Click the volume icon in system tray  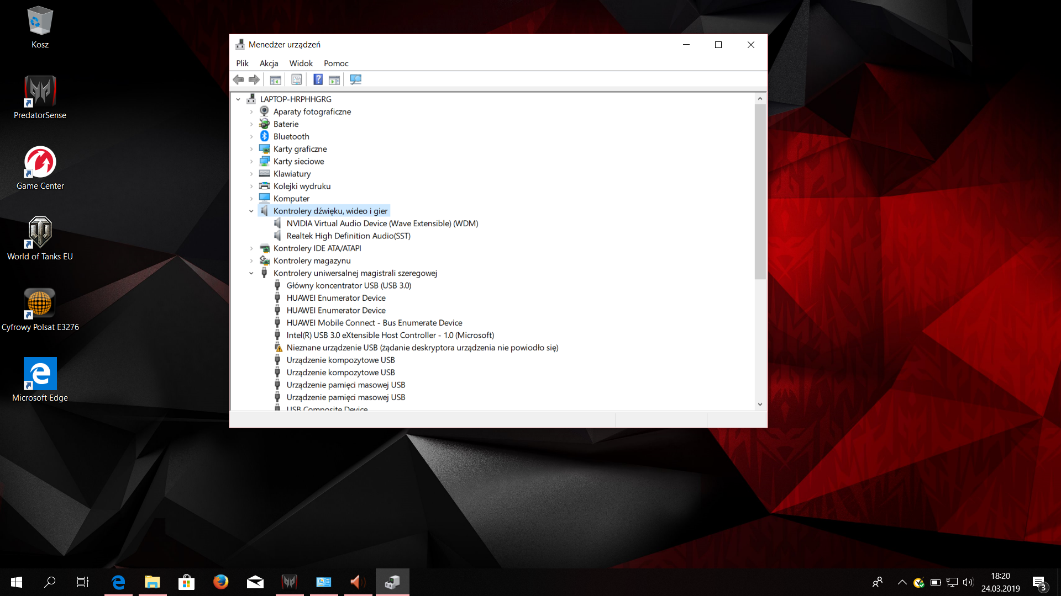[968, 582]
